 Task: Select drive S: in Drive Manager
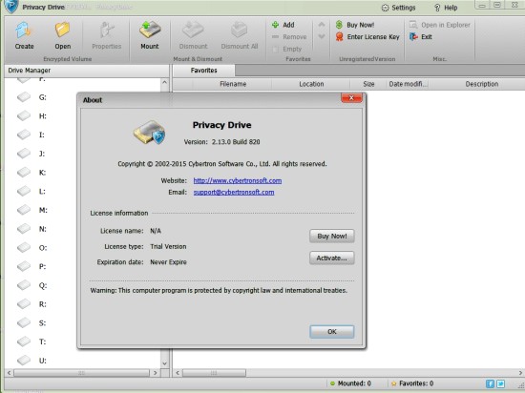click(31, 323)
